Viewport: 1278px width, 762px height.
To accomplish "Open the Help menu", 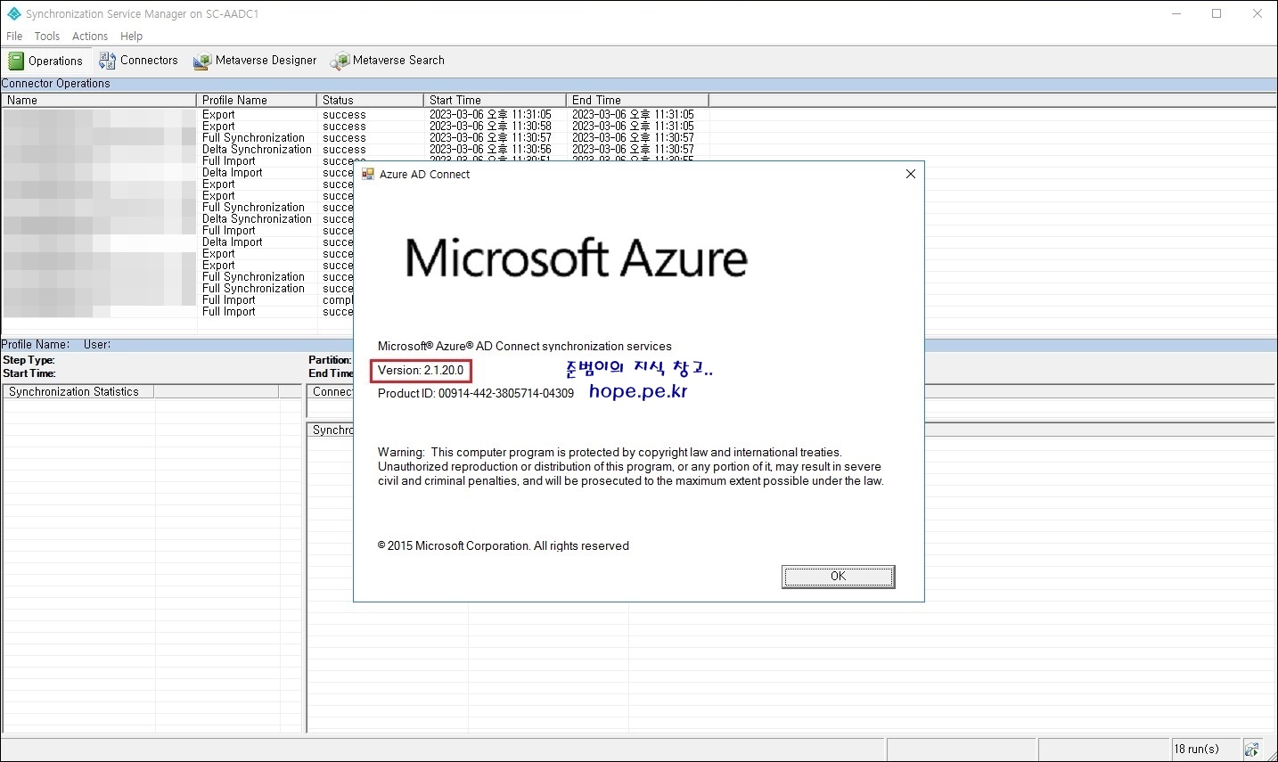I will pyautogui.click(x=132, y=37).
